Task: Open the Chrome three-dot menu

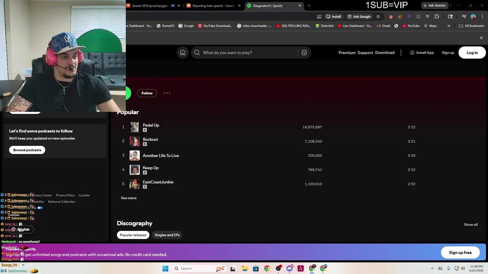Action: tap(482, 16)
